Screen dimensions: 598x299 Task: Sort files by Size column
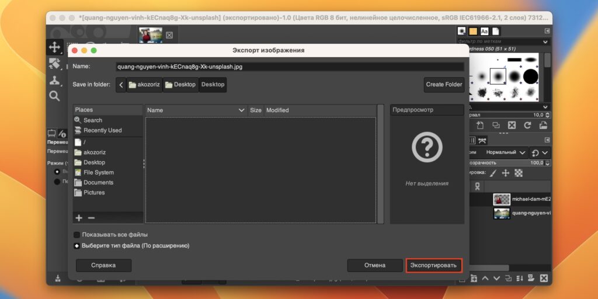(x=256, y=110)
